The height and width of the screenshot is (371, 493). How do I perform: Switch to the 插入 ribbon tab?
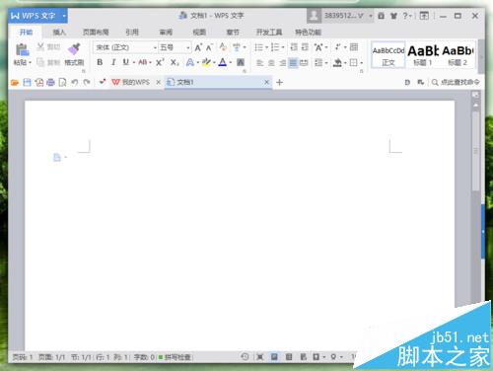tap(59, 32)
